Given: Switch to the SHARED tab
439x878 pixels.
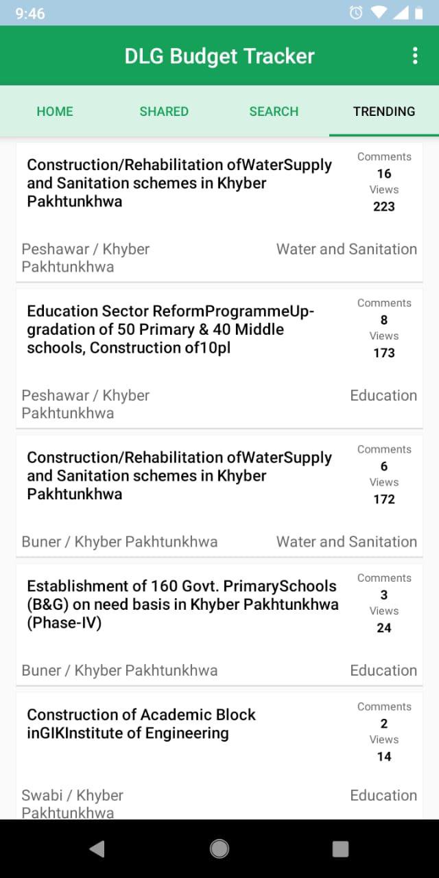Looking at the screenshot, I should [164, 111].
